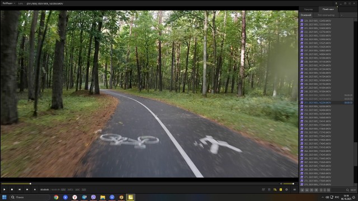
Task: Open Viber from the taskbar
Action: (x=93, y=197)
